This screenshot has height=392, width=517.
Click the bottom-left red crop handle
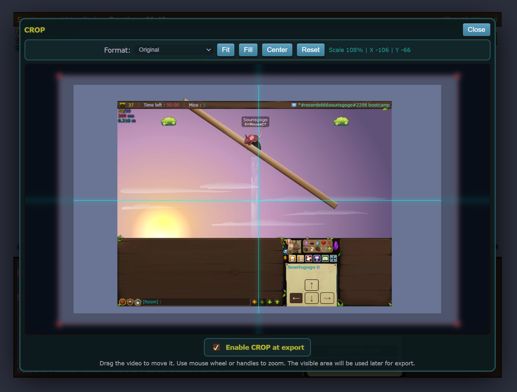(59, 323)
